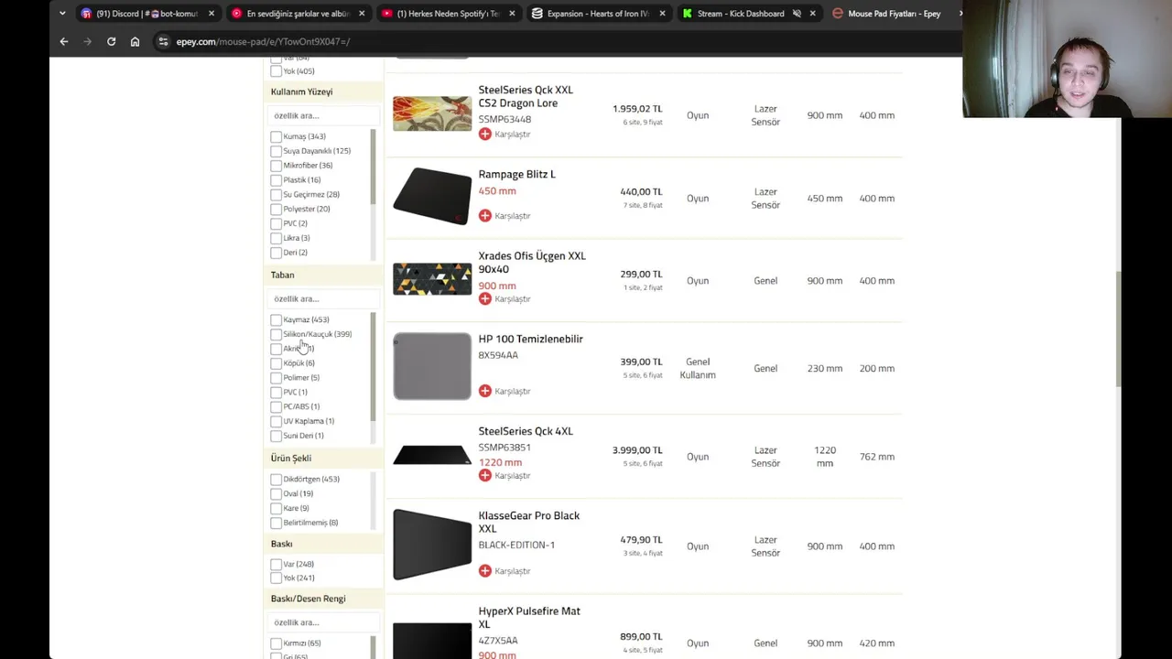Enable the Kaymaz (453) base filter
Image resolution: width=1172 pixels, height=659 pixels.
pyautogui.click(x=276, y=319)
